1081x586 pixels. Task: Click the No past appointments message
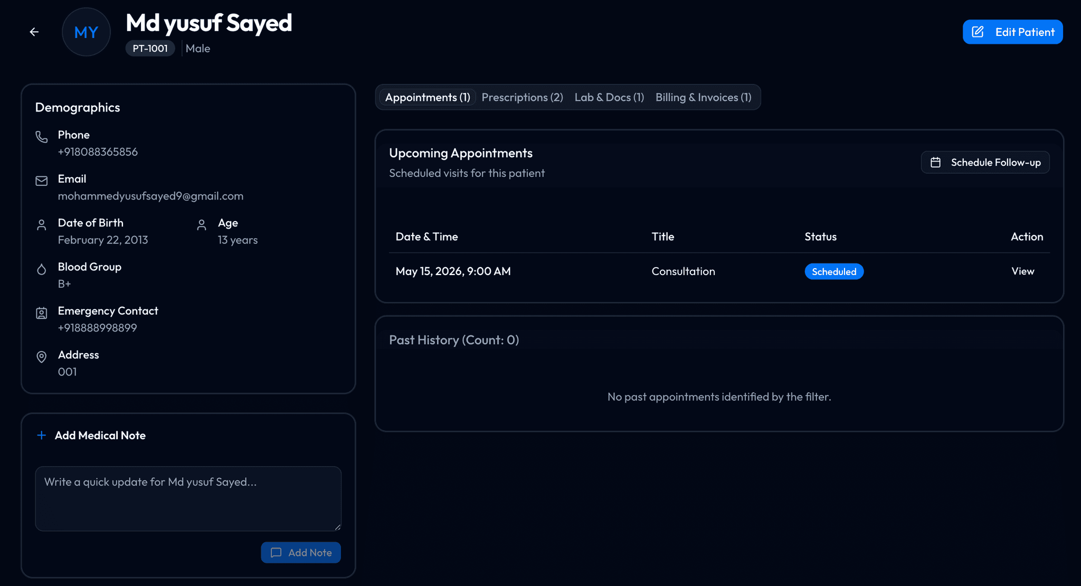719,397
